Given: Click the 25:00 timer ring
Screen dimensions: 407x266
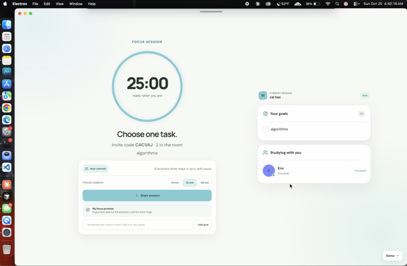Looking at the screenshot, I should pos(147,86).
